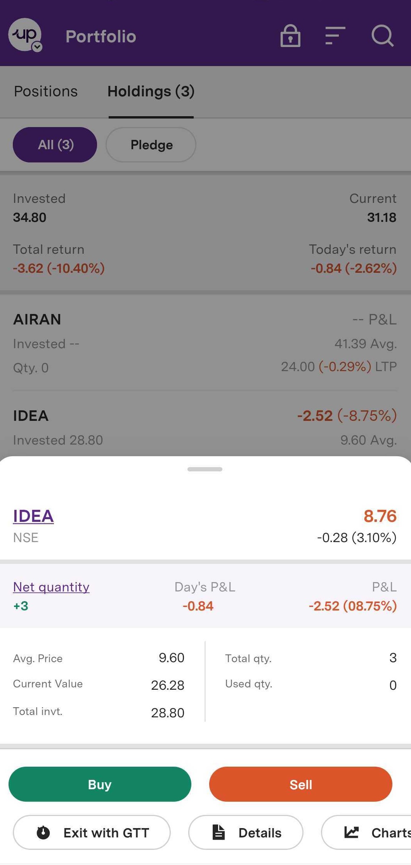
Task: Open the IDEA holding row in list
Action: tap(205, 427)
